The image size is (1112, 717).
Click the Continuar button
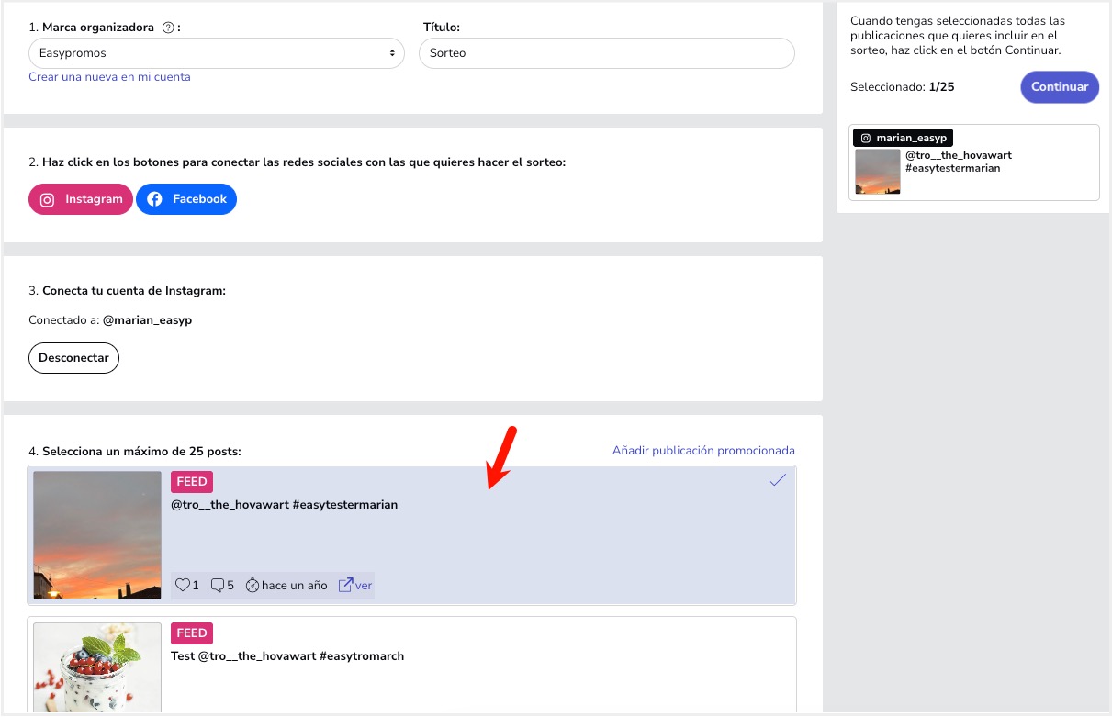[x=1060, y=87]
